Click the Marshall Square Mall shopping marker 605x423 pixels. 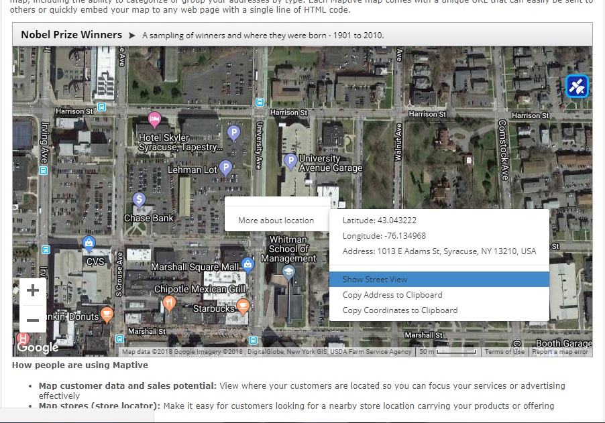tap(248, 265)
